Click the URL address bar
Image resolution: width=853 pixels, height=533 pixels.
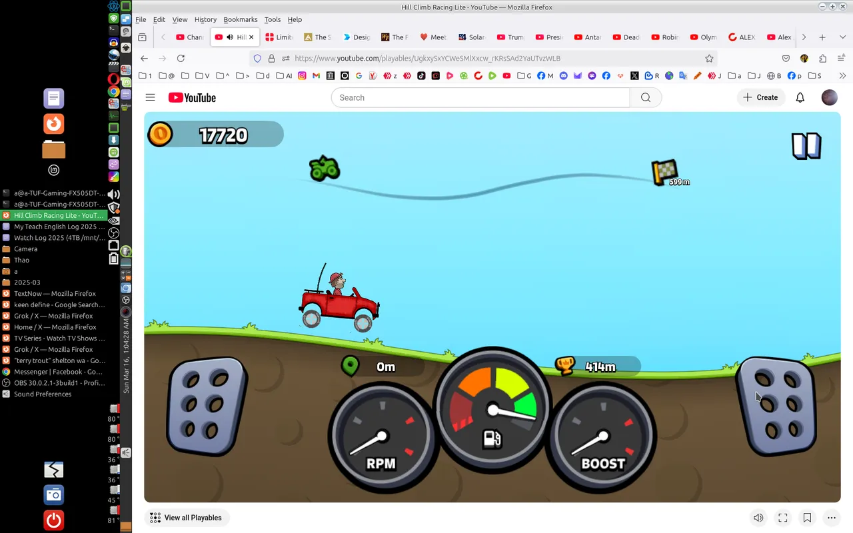(484, 59)
